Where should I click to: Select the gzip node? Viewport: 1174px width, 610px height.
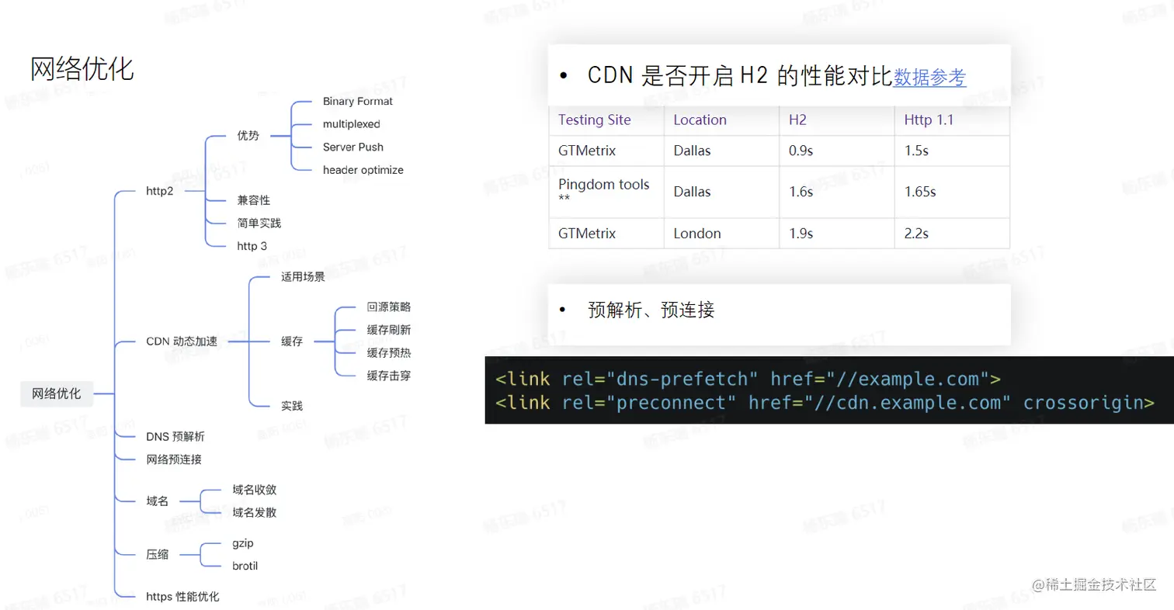point(243,543)
